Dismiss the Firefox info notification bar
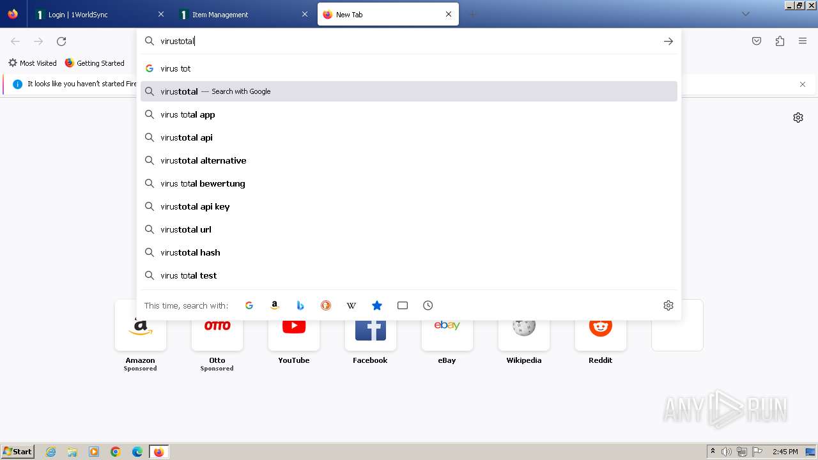The width and height of the screenshot is (818, 460). [x=803, y=84]
